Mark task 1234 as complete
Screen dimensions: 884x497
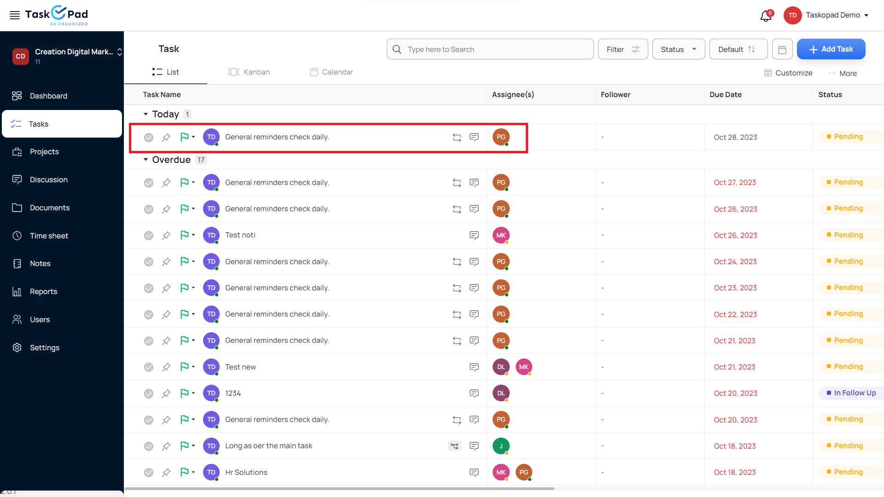pos(149,393)
